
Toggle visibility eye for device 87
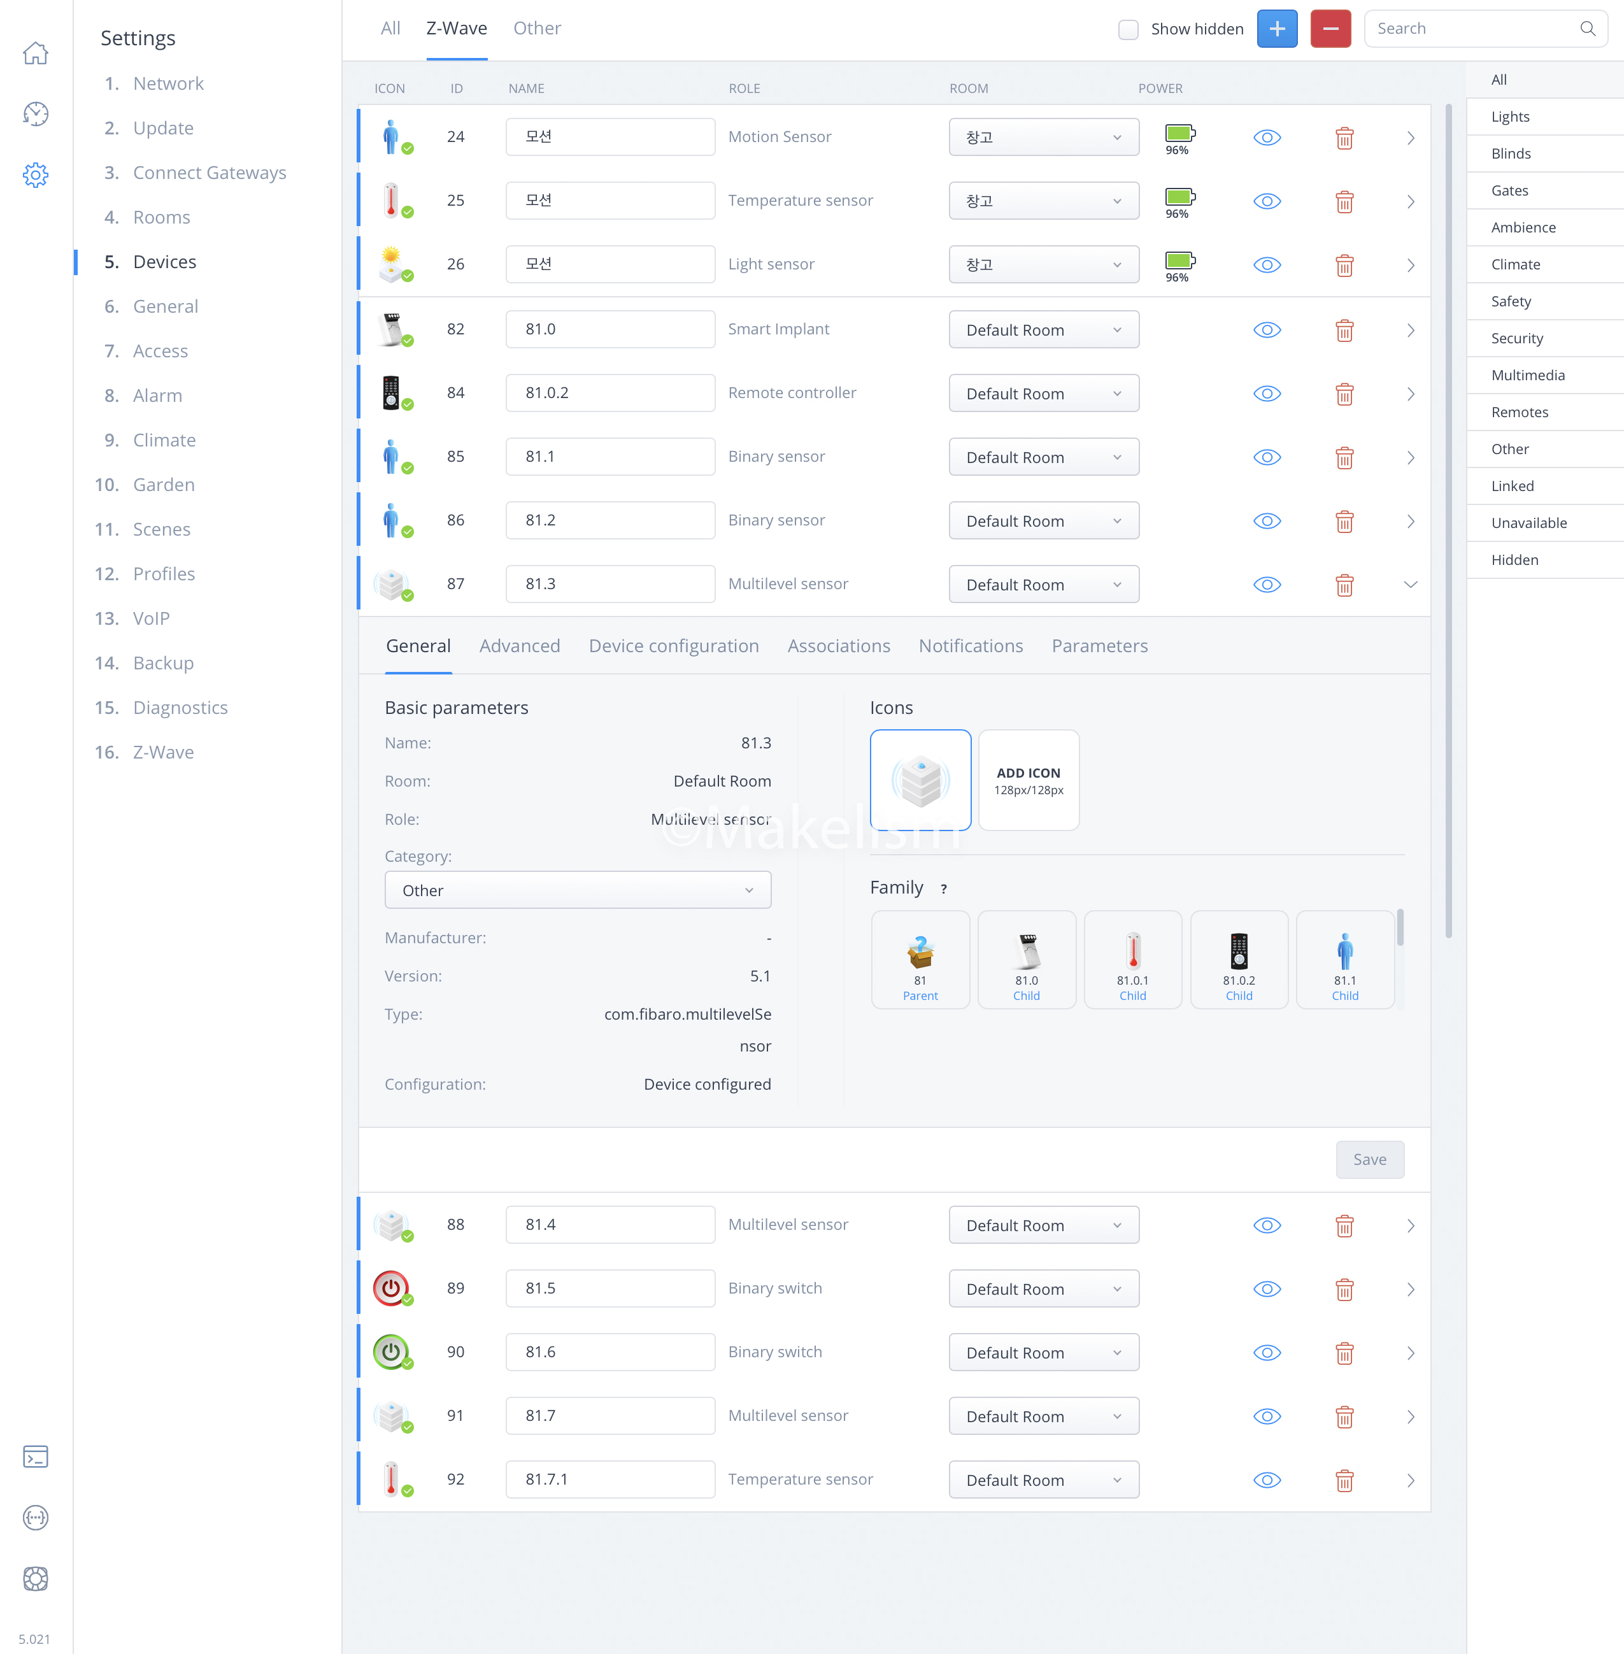[1267, 584]
